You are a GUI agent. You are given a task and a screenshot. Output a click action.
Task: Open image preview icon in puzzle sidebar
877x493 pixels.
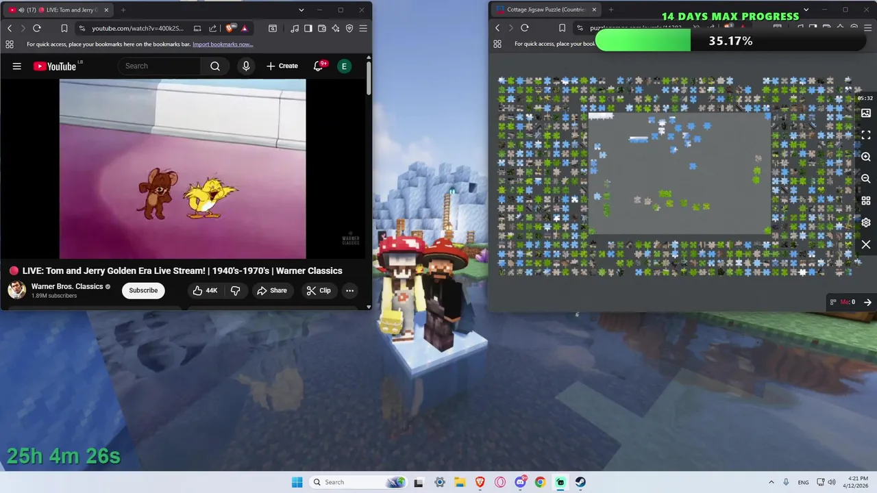(x=866, y=113)
